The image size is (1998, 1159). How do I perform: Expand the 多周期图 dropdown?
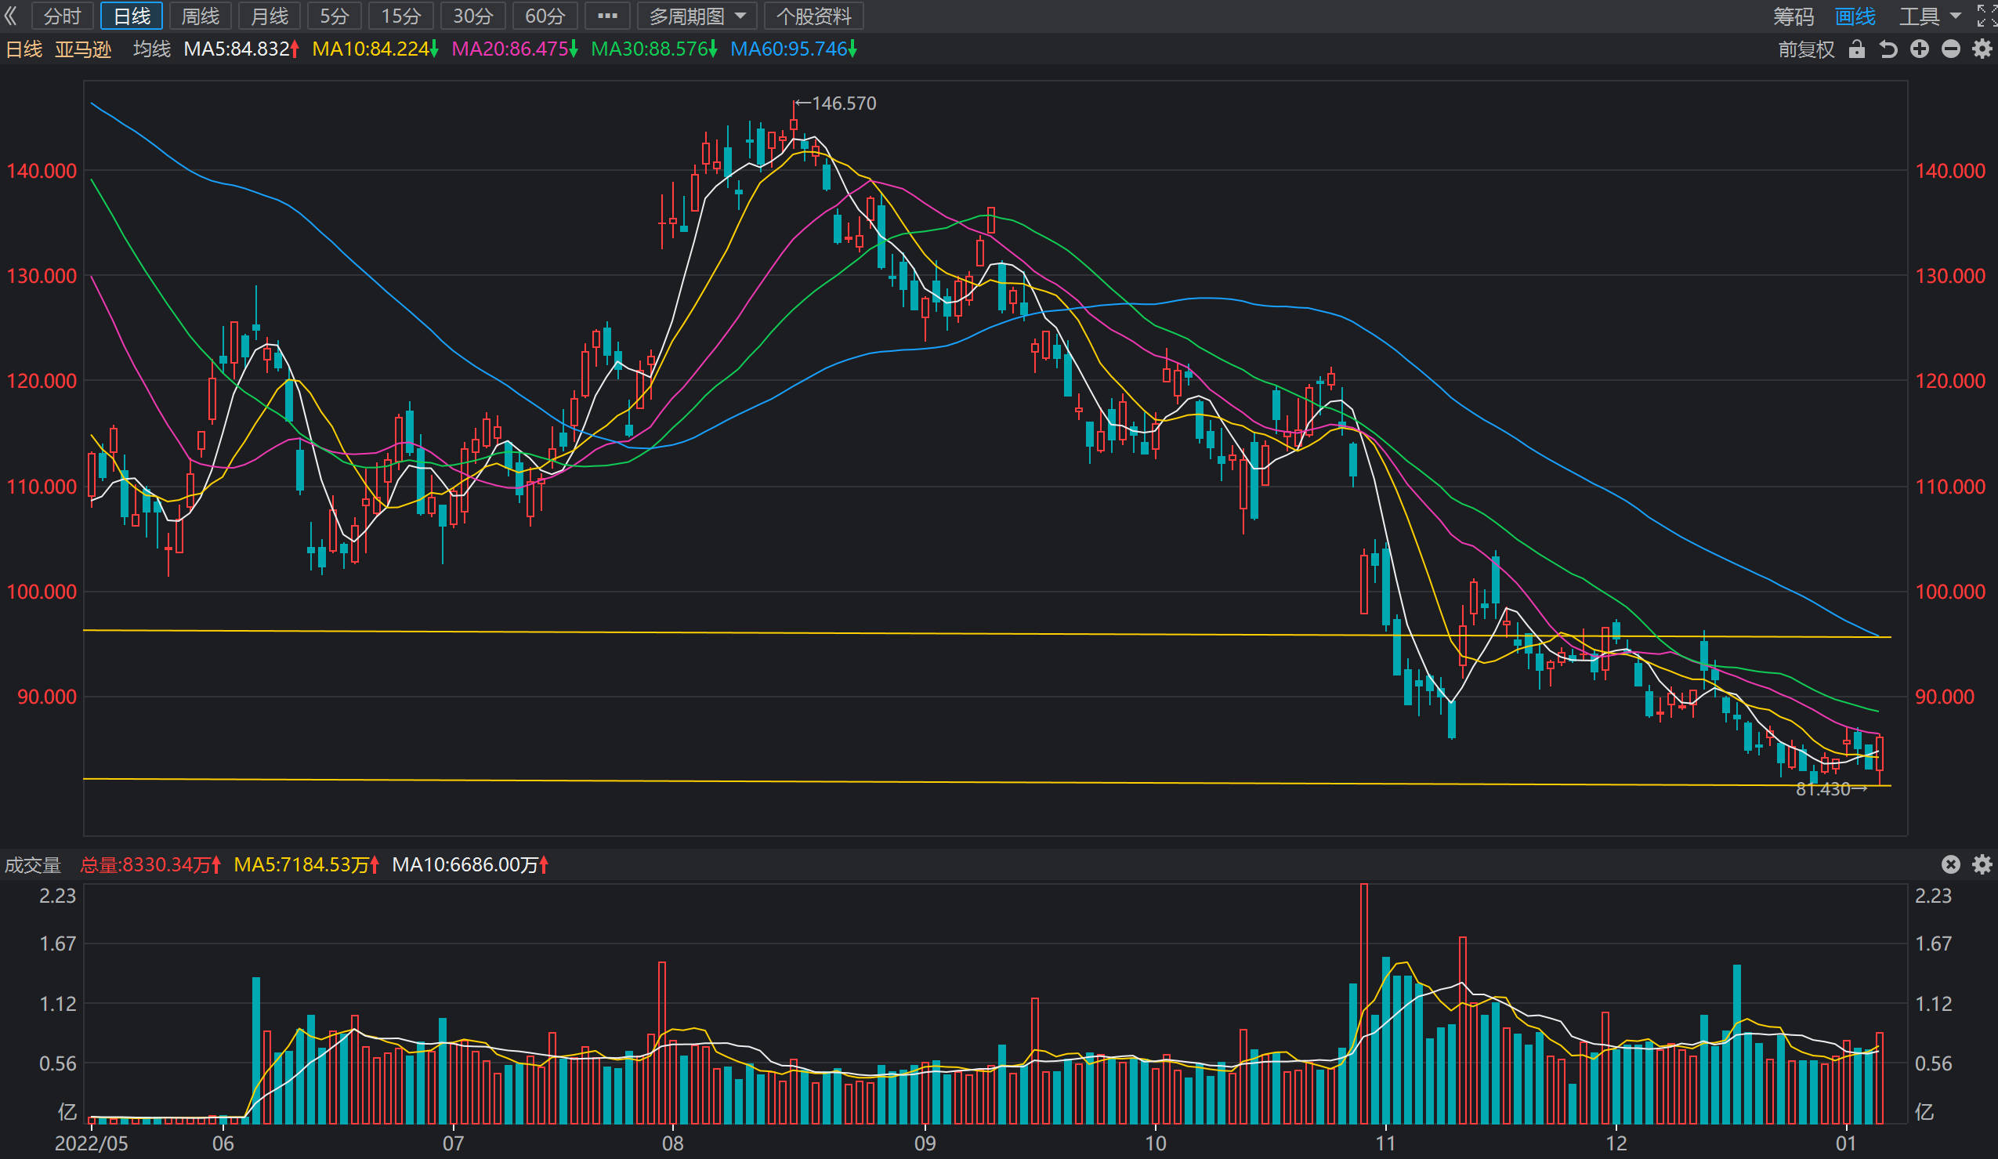(697, 16)
